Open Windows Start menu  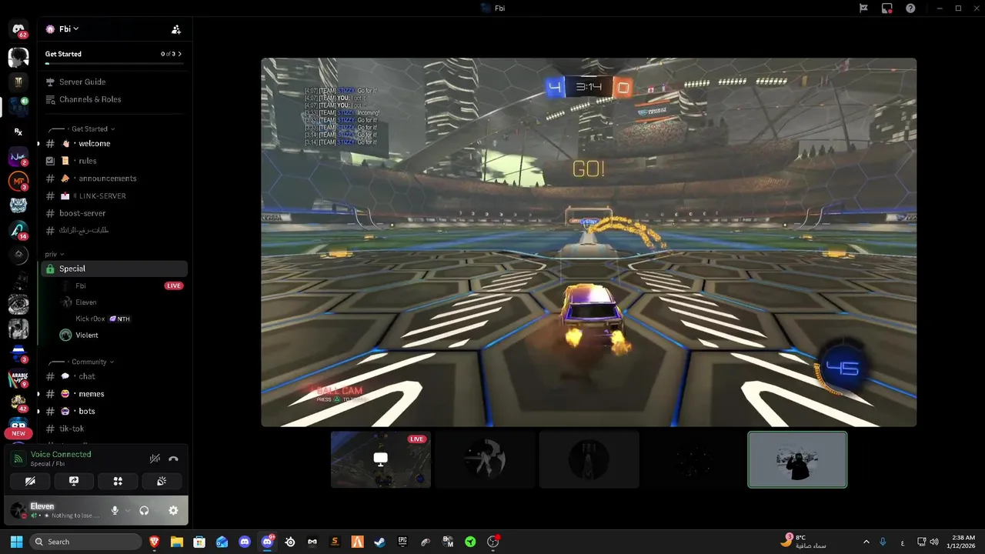click(x=17, y=542)
